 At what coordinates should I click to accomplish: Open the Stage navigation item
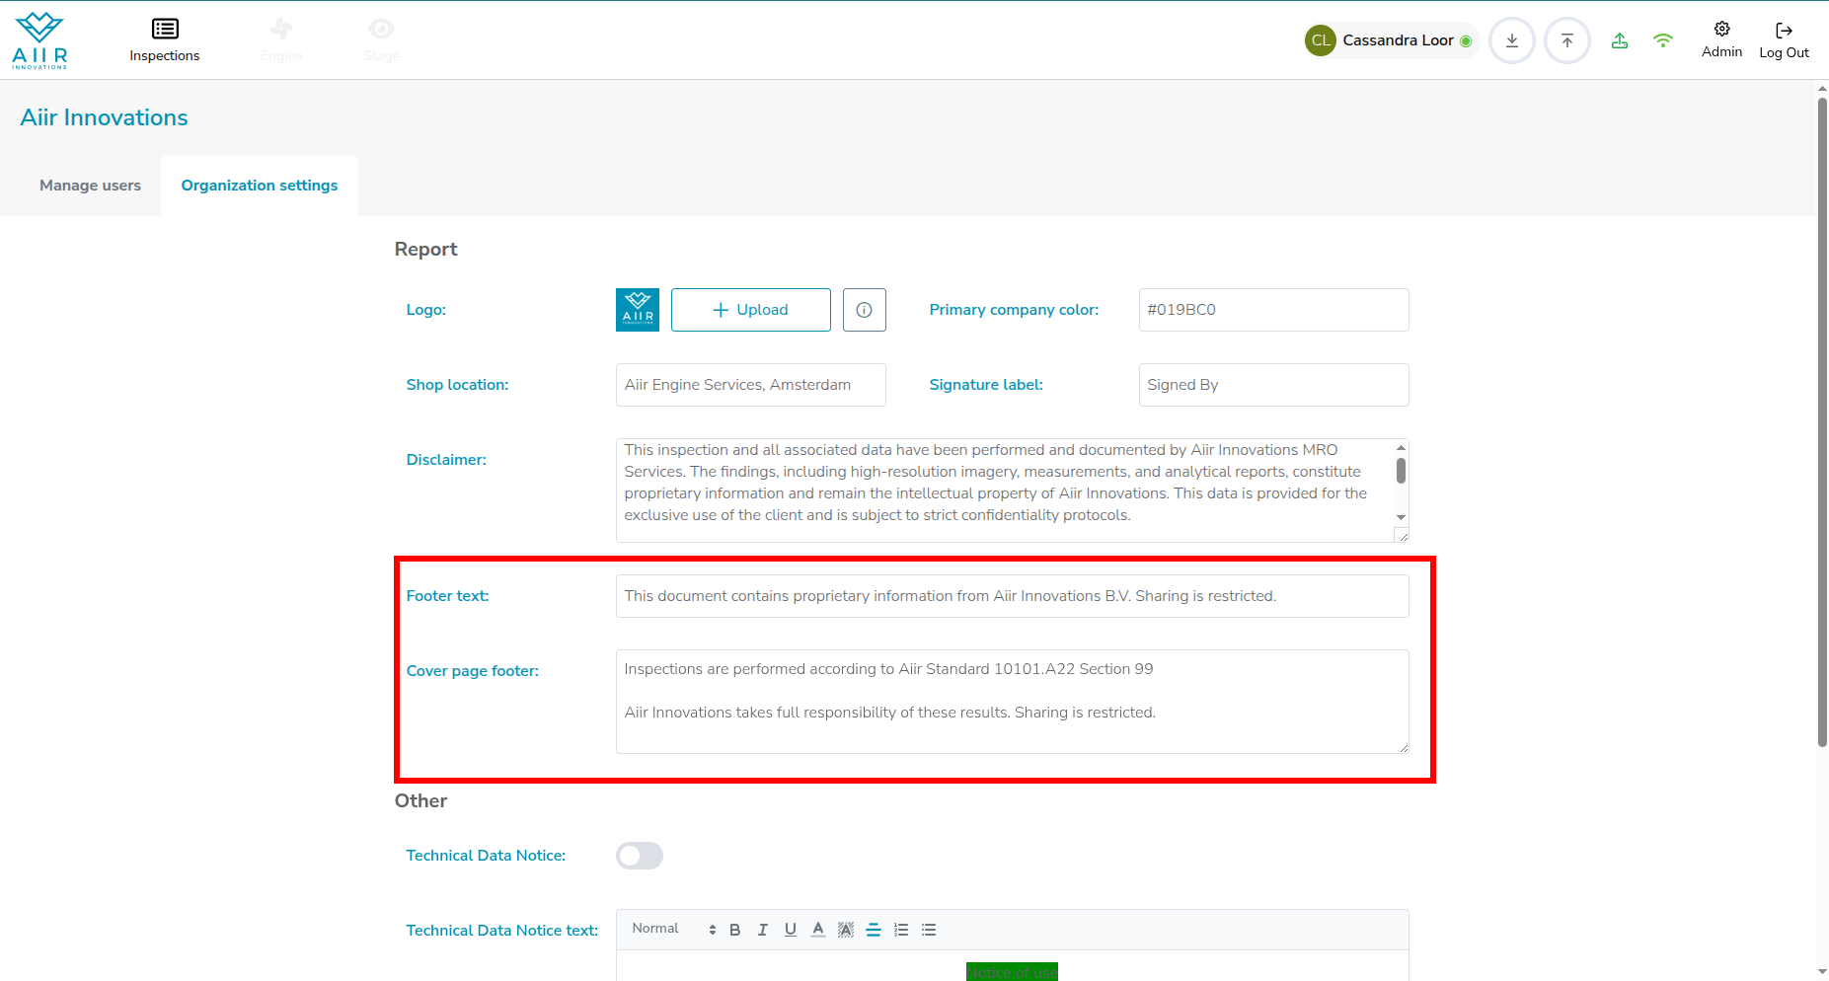381,40
